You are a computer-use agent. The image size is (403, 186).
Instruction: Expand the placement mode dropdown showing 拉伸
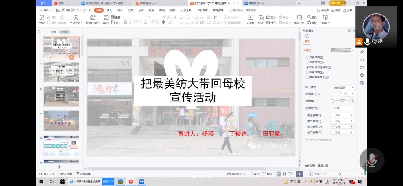pos(343,108)
